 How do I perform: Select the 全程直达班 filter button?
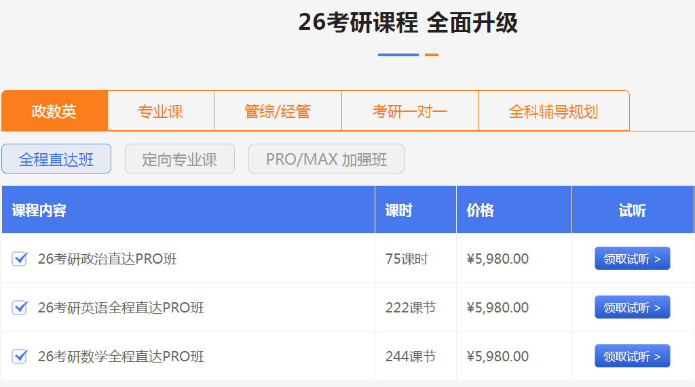point(56,159)
